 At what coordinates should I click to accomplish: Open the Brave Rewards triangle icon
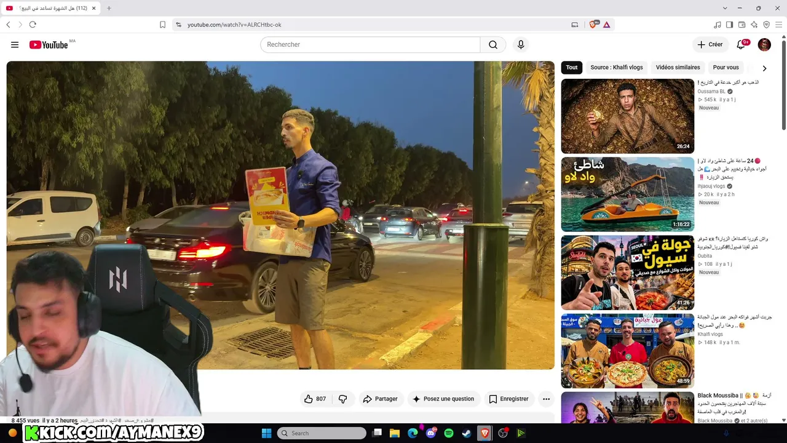click(606, 25)
